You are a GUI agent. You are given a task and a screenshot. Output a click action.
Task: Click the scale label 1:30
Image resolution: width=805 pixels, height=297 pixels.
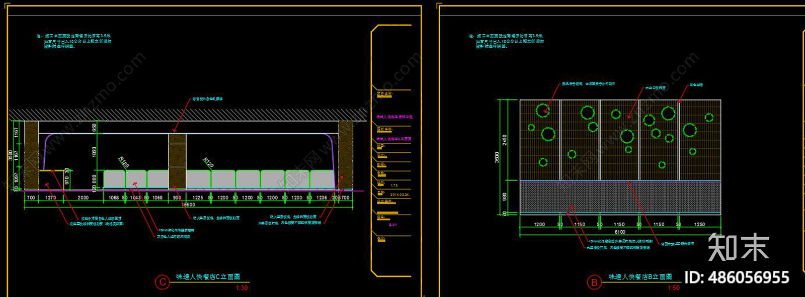[x=242, y=288]
